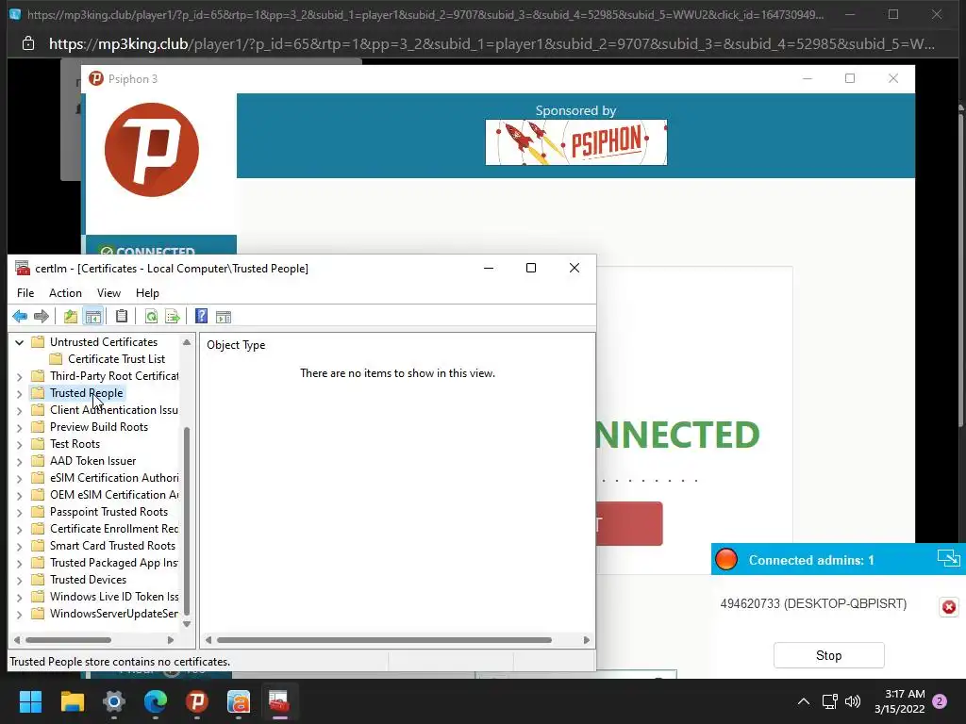Image resolution: width=966 pixels, height=724 pixels.
Task: Click the Stop button in admin panel
Action: click(x=828, y=656)
